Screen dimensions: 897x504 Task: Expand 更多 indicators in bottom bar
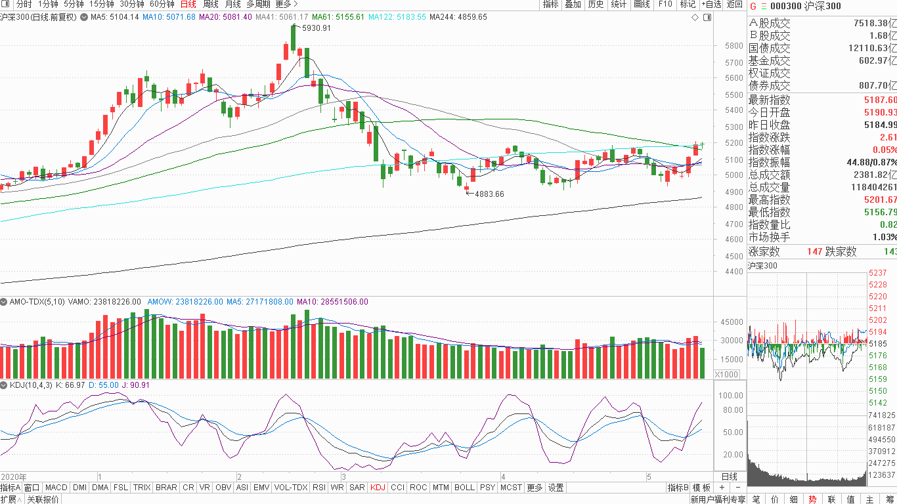535,488
